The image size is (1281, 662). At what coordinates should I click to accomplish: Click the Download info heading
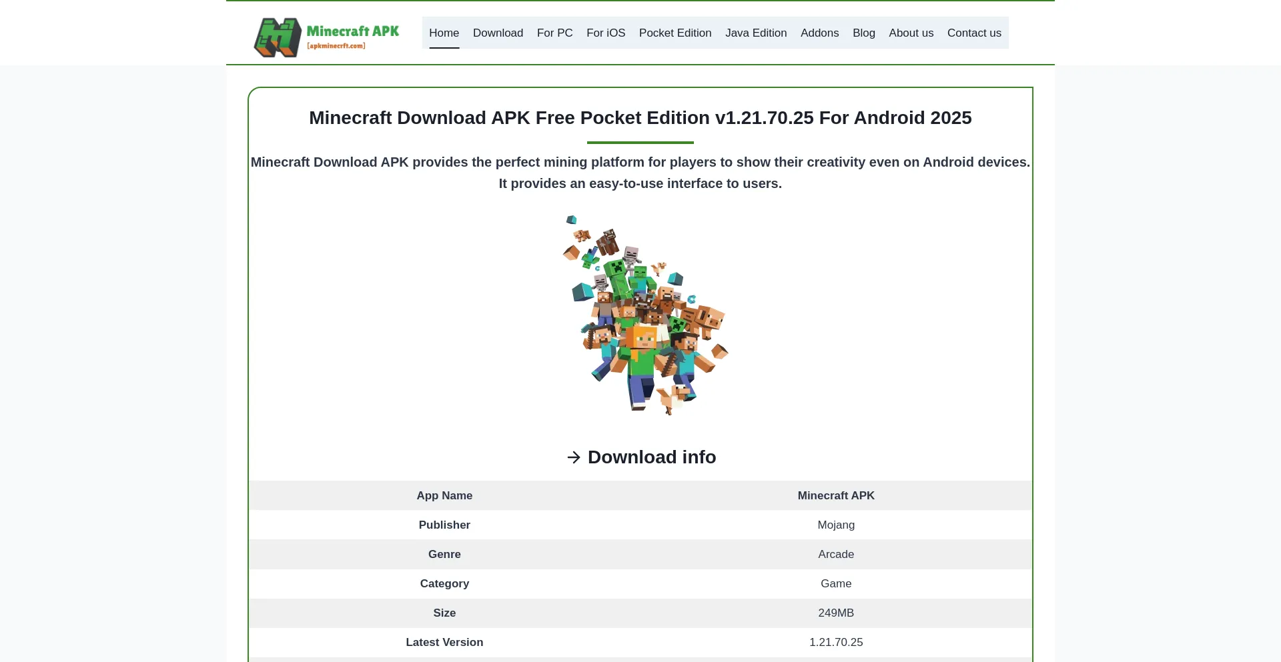pyautogui.click(x=652, y=457)
